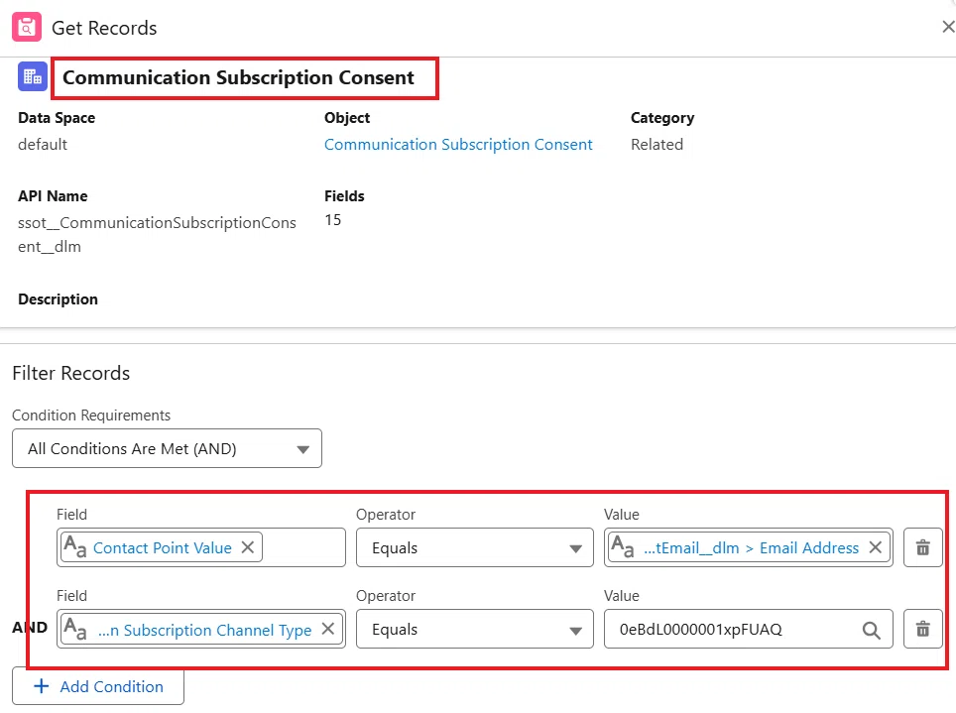Open the Operator dropdown for Subscription Channel Type
The width and height of the screenshot is (956, 713).
[x=474, y=629]
